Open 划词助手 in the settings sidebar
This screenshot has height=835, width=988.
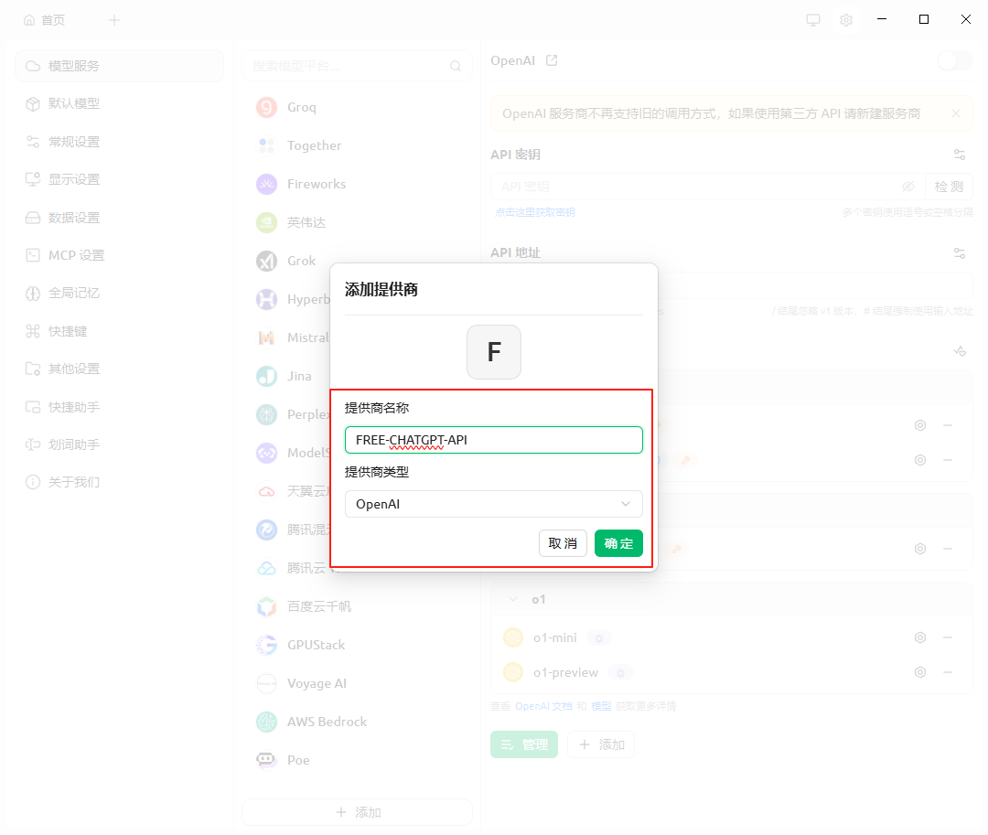119,444
